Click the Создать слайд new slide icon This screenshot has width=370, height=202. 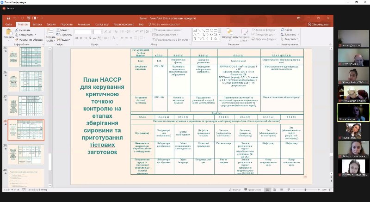click(50, 31)
